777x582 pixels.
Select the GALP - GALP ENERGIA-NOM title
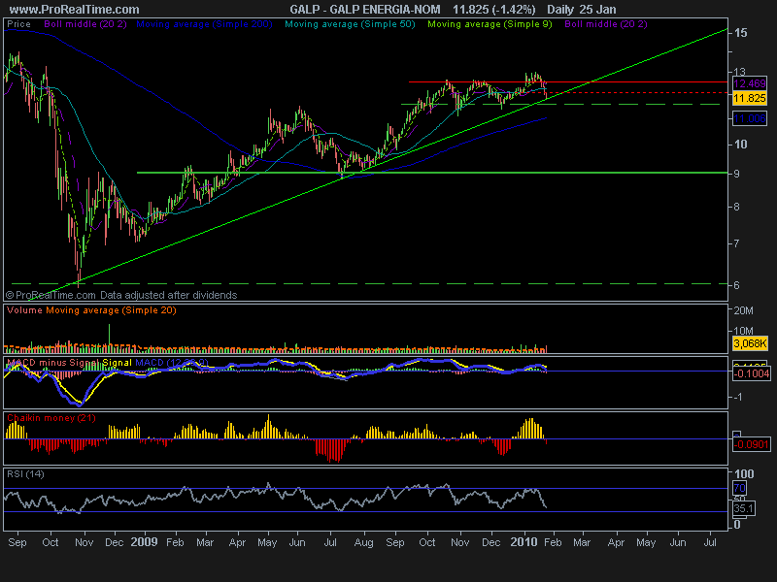[x=365, y=10]
